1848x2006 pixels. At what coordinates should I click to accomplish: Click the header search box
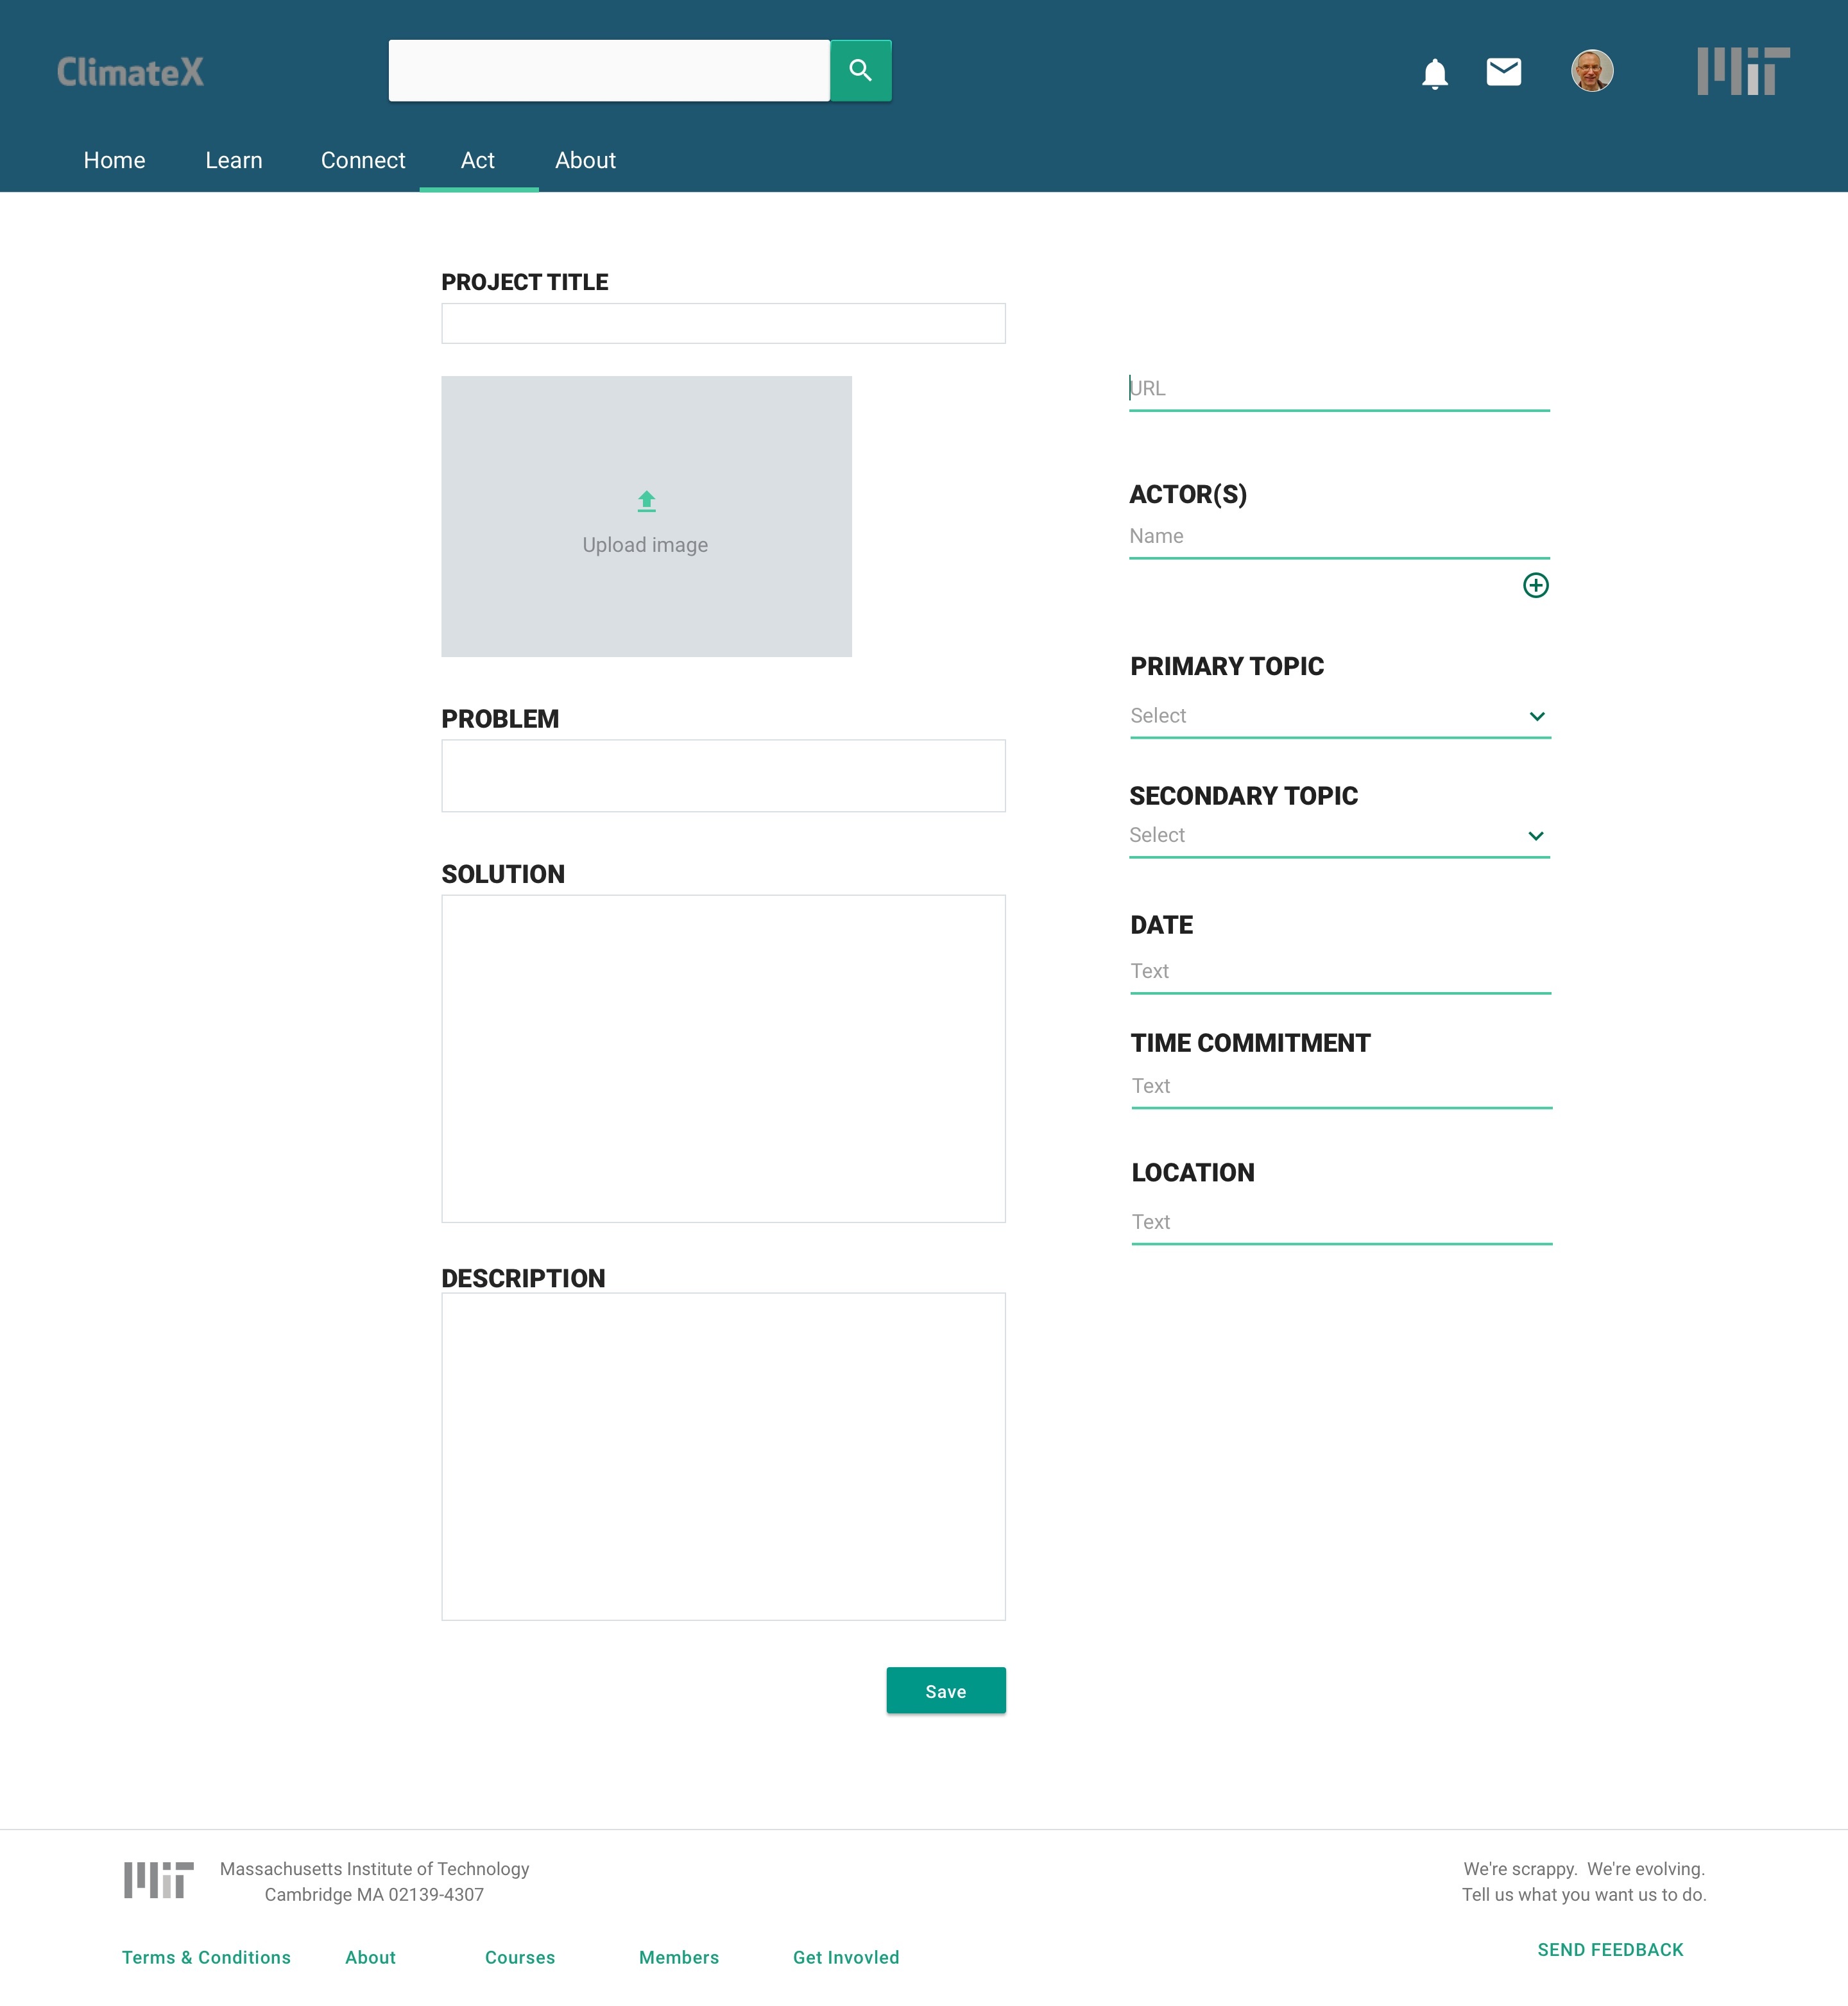(608, 71)
